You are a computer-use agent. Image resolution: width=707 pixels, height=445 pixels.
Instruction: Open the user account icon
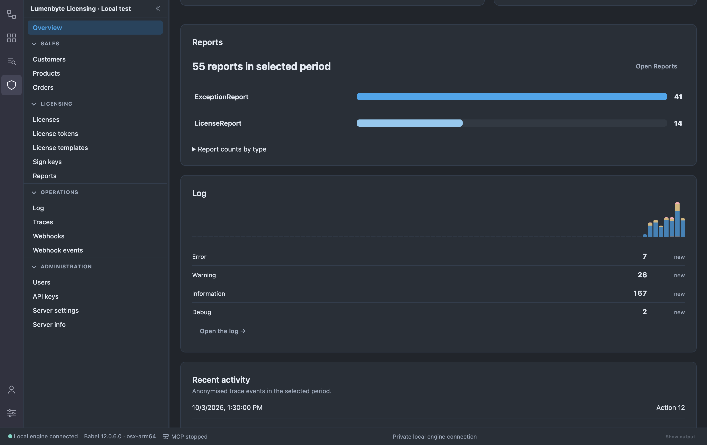[12, 390]
